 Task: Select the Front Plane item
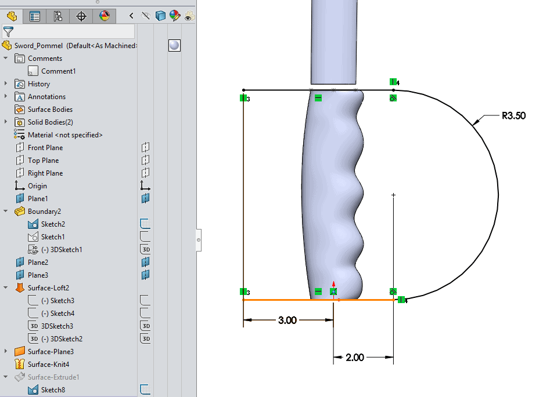click(x=45, y=148)
